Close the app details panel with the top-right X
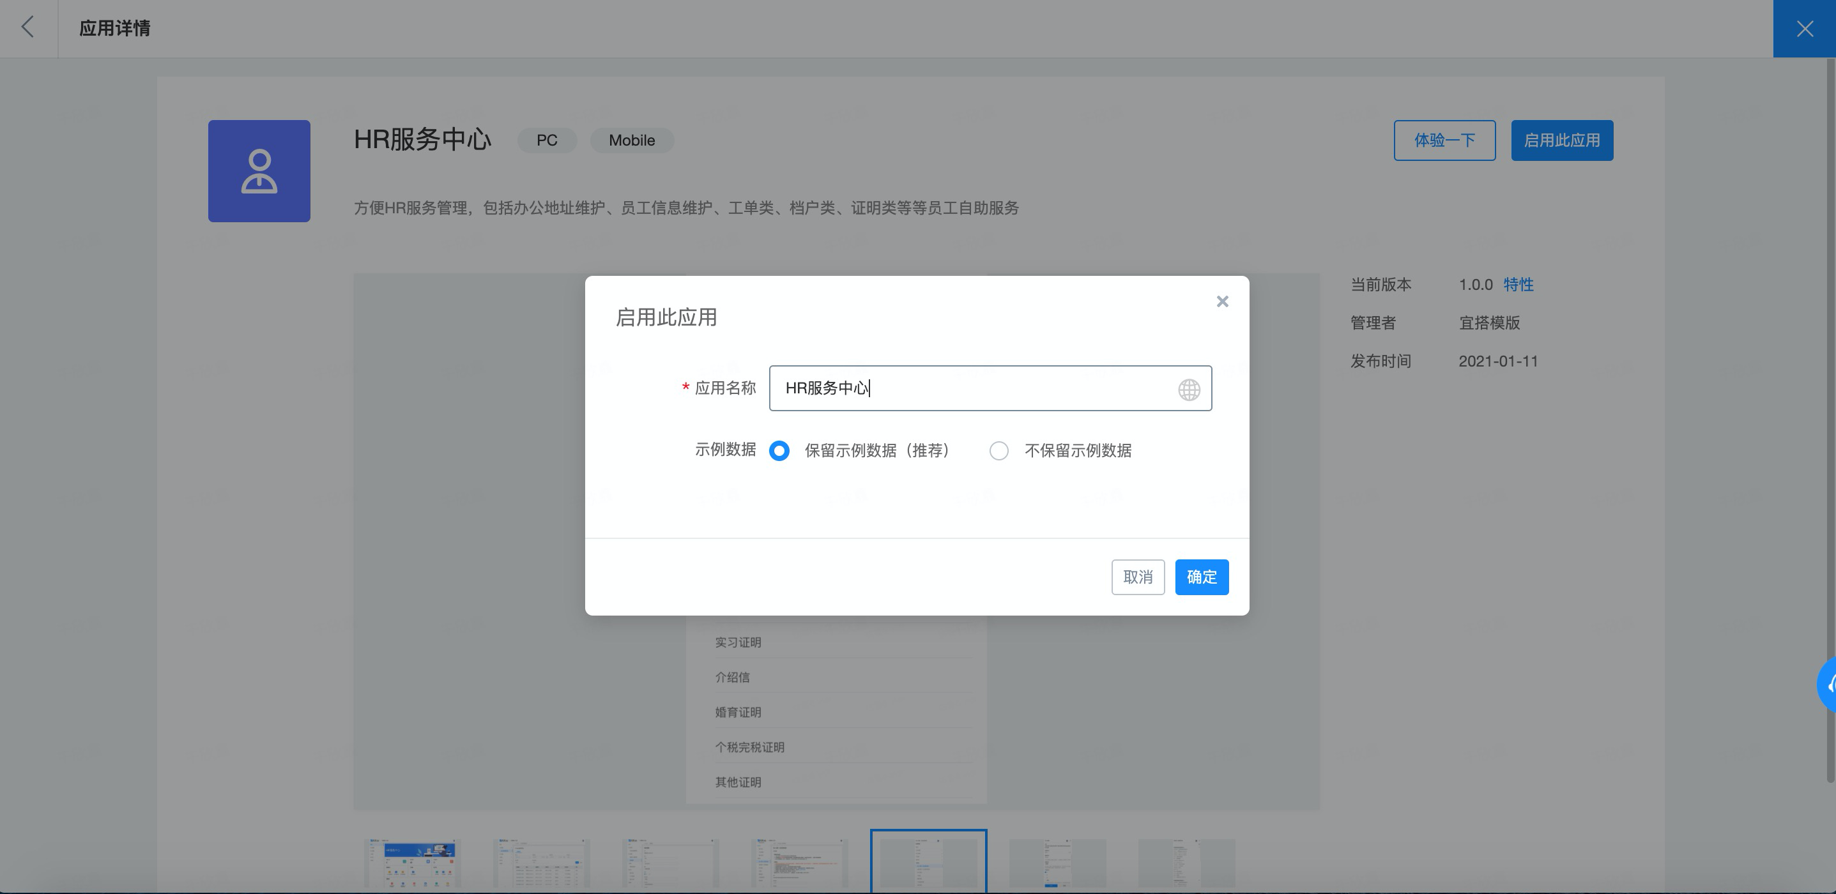This screenshot has height=894, width=1836. [x=1804, y=29]
